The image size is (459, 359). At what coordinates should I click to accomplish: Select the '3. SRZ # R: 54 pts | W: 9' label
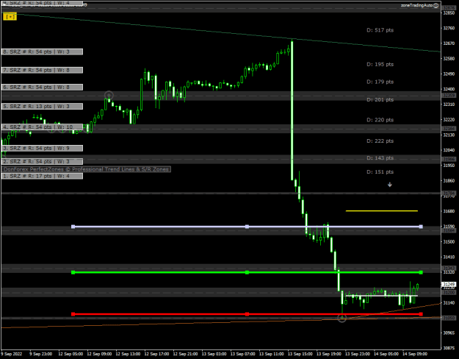click(x=42, y=148)
